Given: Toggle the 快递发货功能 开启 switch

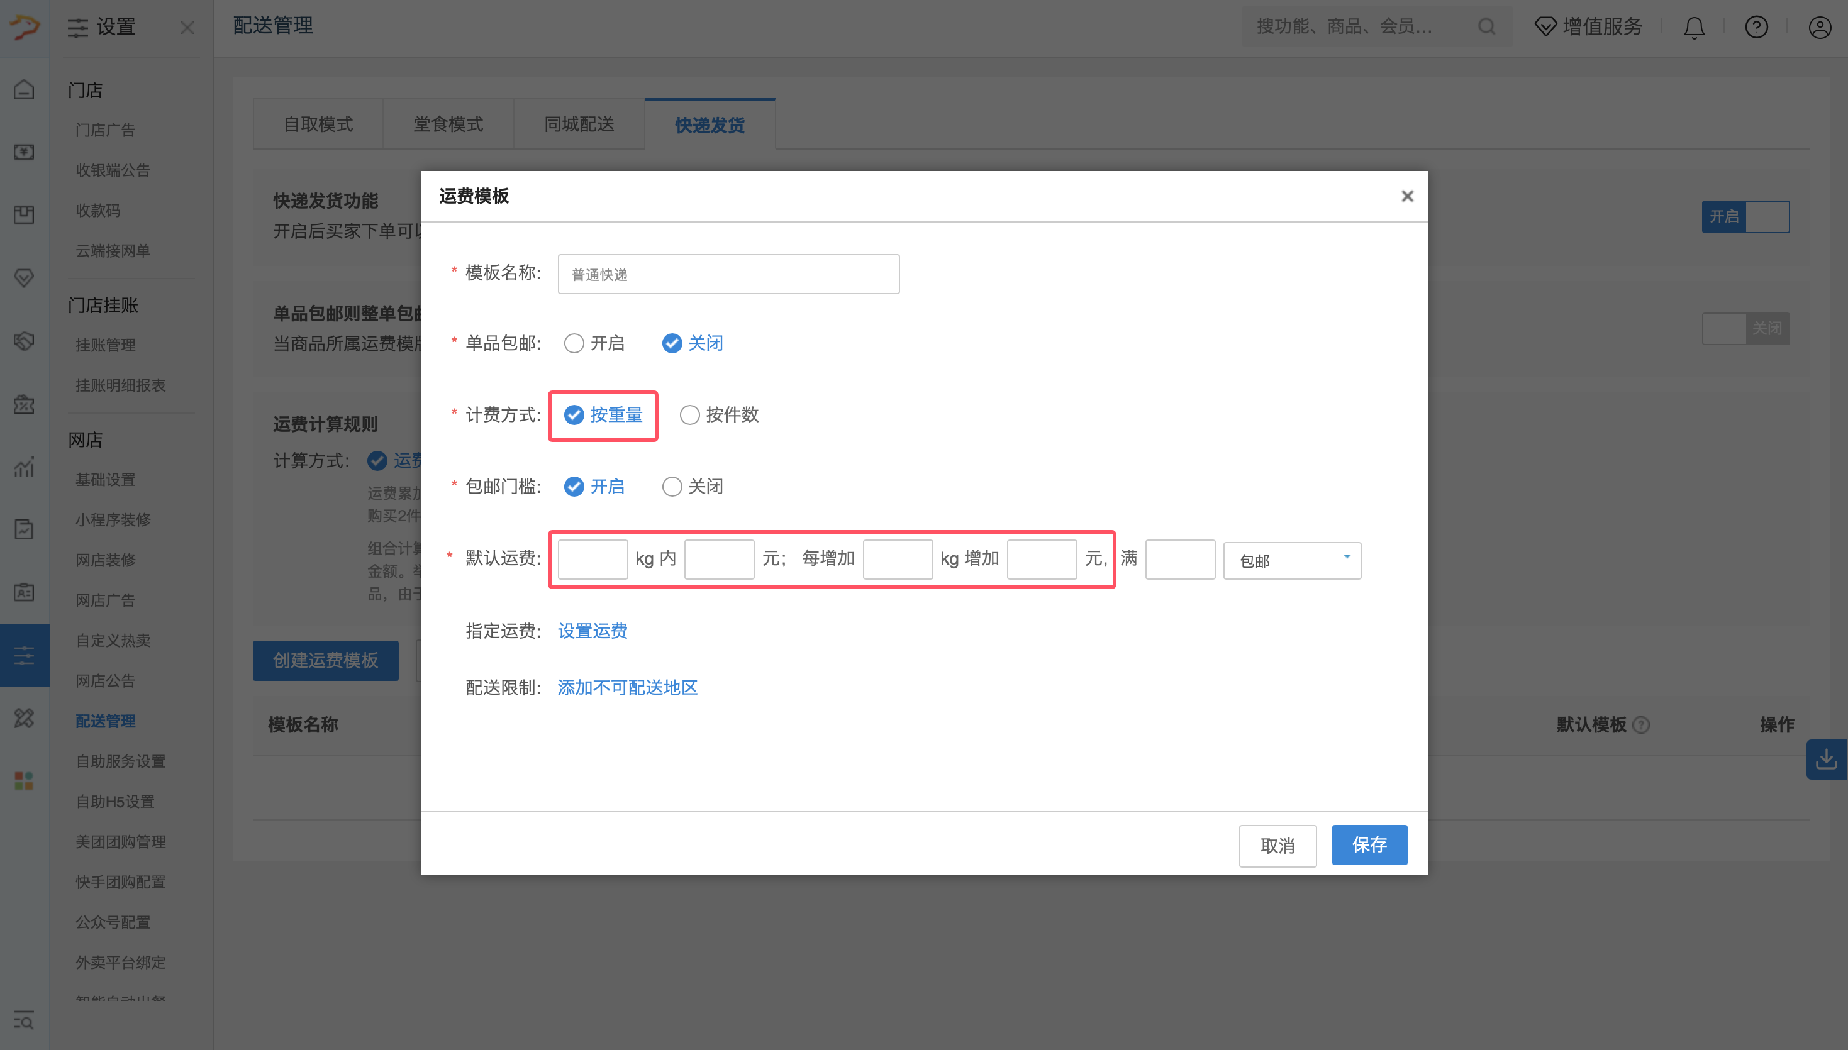Looking at the screenshot, I should [1745, 216].
